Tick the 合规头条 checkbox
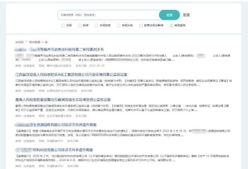The width and height of the screenshot is (248, 169). 119,26
